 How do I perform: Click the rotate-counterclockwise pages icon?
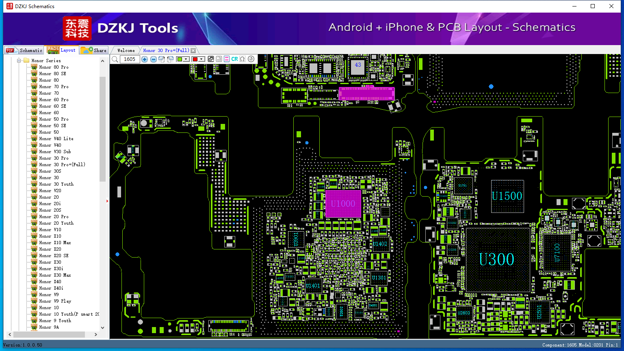170,59
